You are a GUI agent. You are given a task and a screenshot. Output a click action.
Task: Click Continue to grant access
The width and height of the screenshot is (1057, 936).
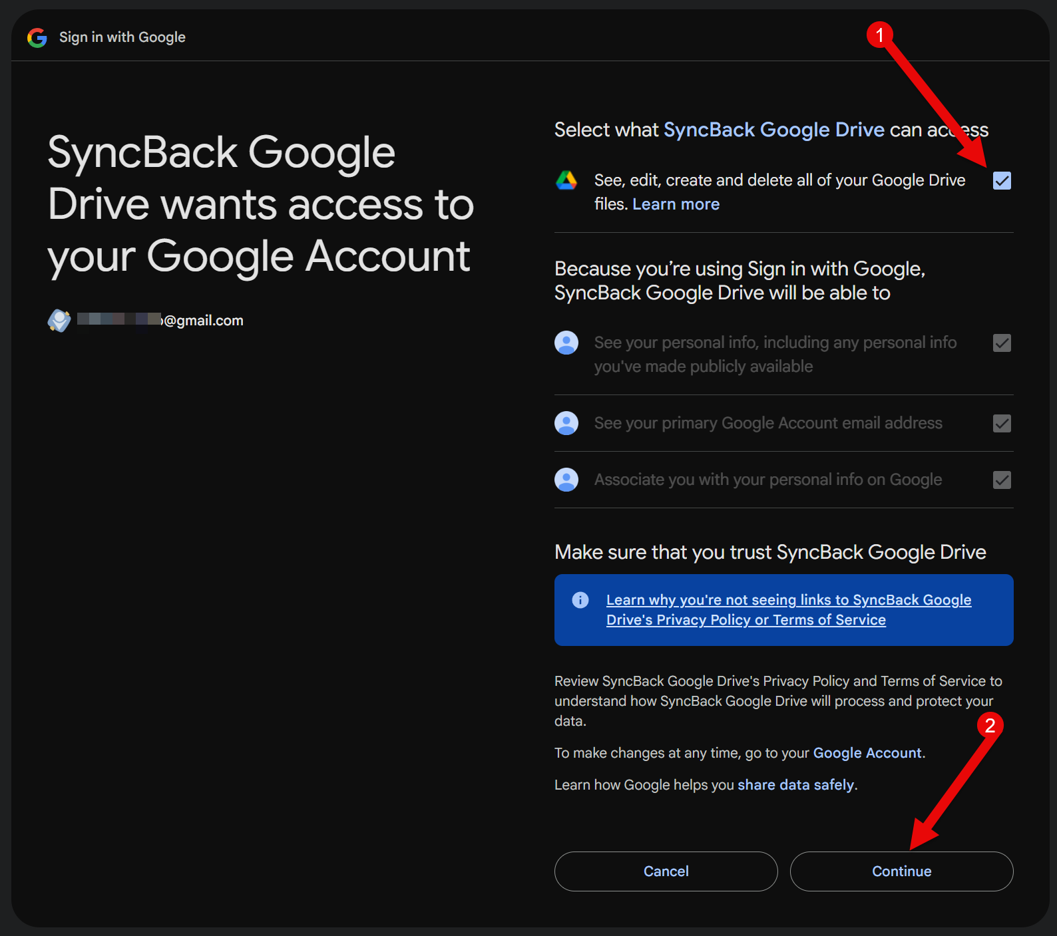tap(902, 871)
